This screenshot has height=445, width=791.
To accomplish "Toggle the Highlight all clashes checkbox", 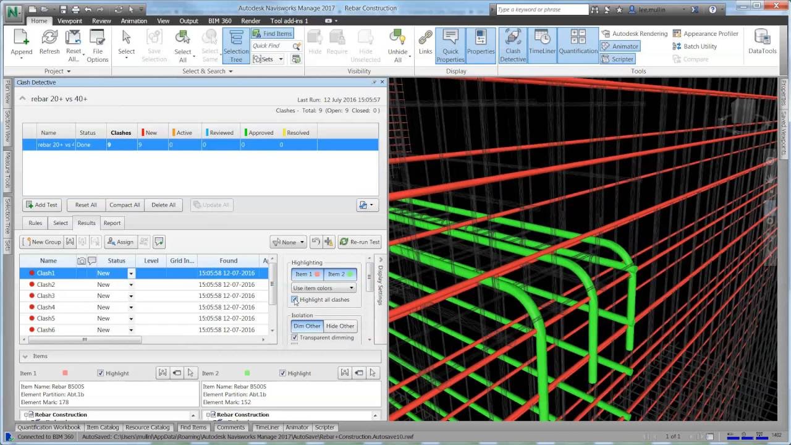I will (x=295, y=300).
